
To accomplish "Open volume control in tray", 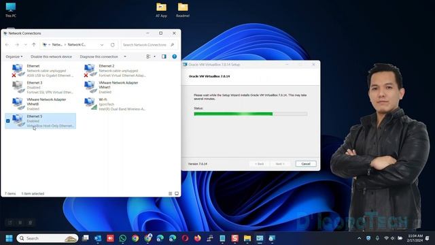I will point(393,238).
